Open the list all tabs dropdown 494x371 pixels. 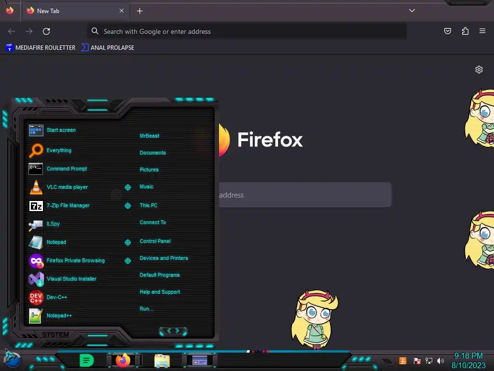(x=412, y=11)
